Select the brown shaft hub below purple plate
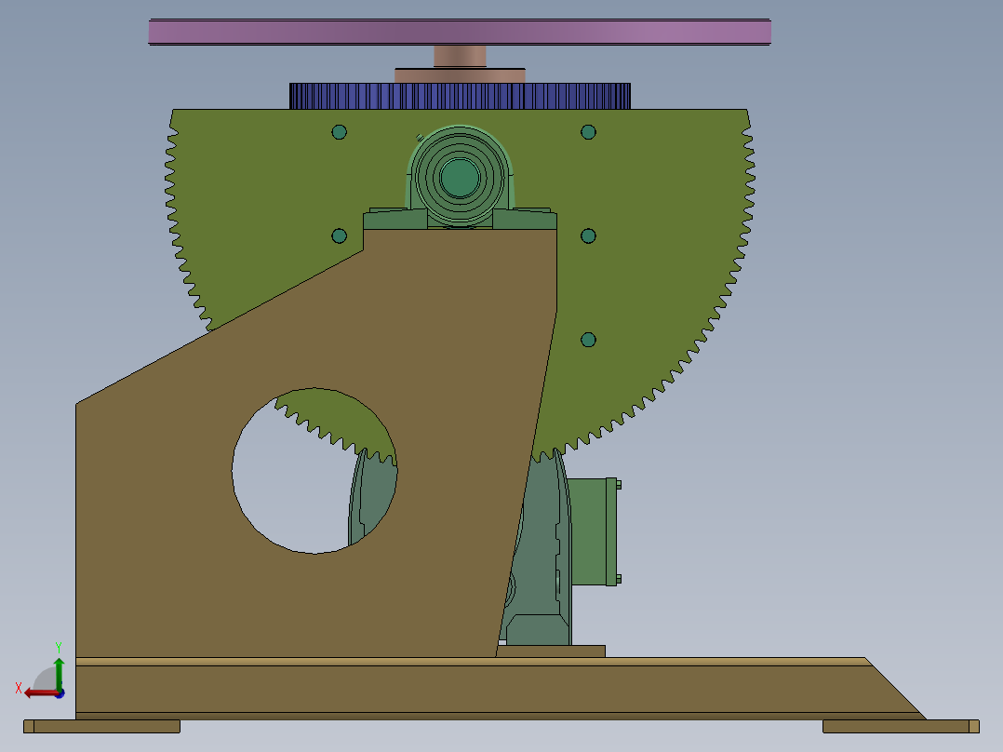This screenshot has width=1003, height=752. (460, 57)
